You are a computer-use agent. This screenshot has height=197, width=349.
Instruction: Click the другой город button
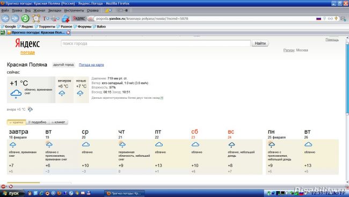(x=63, y=65)
